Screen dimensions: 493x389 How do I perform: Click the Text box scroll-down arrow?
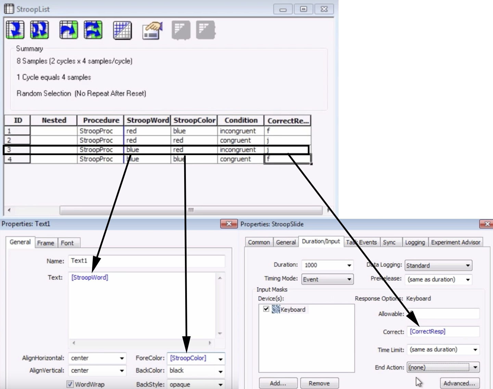click(x=220, y=333)
